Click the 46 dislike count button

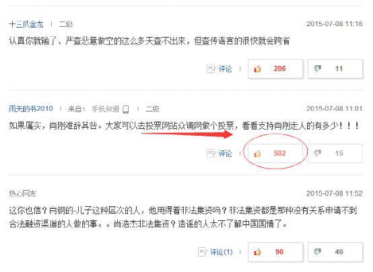tap(335, 252)
